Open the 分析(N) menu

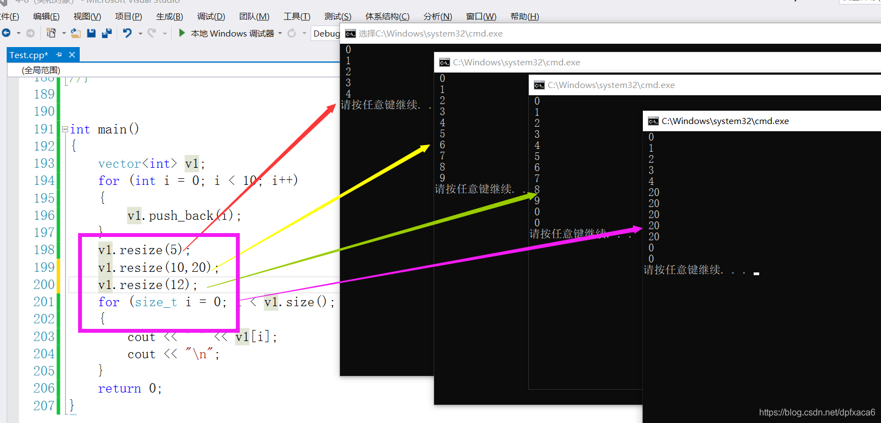pos(437,17)
